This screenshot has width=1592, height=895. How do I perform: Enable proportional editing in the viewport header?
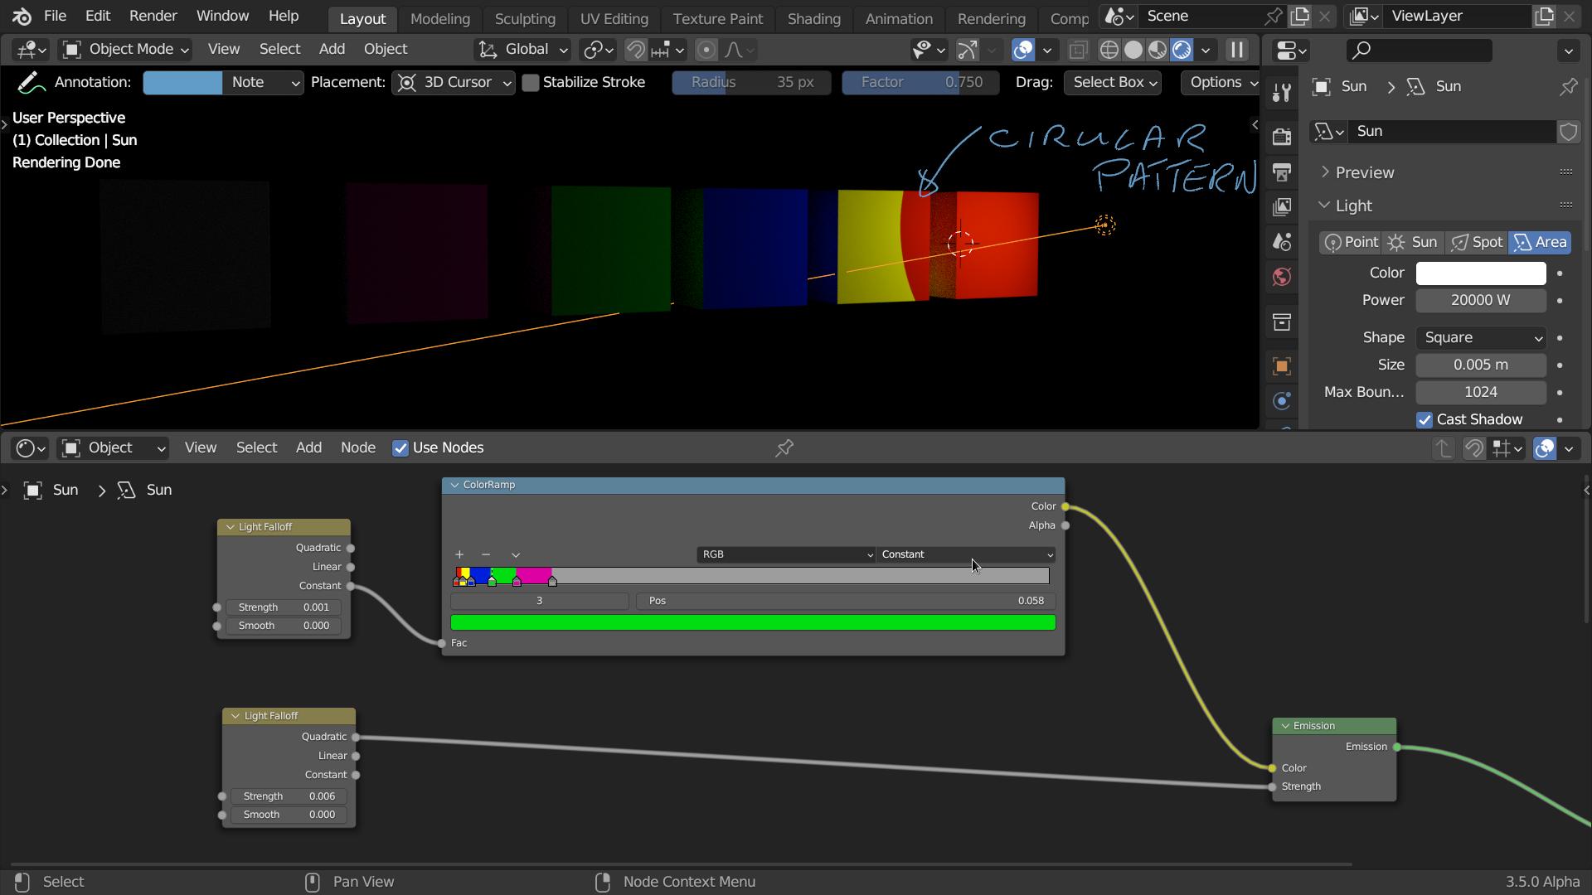click(706, 50)
